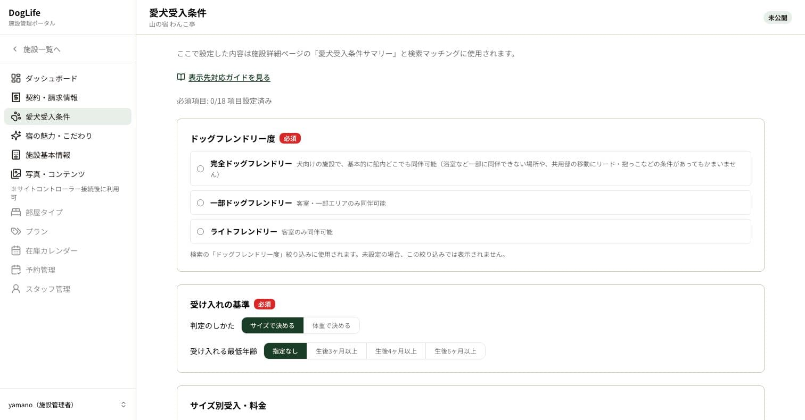Select the 一部ドッグフレンドリー radio button

(200, 203)
